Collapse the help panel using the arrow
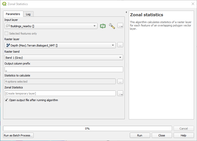The width and height of the screenshot is (197, 141). tap(126, 12)
